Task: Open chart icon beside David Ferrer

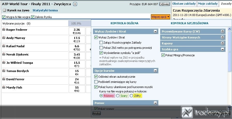Action: 4,79
